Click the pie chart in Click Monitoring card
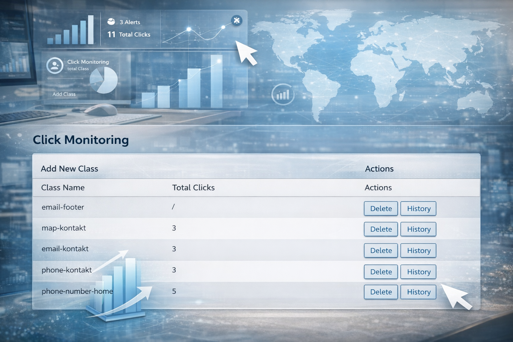This screenshot has width=513, height=342. pyautogui.click(x=104, y=80)
